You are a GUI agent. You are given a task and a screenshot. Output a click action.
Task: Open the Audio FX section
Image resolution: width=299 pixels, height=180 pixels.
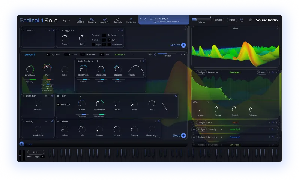tap(105, 21)
